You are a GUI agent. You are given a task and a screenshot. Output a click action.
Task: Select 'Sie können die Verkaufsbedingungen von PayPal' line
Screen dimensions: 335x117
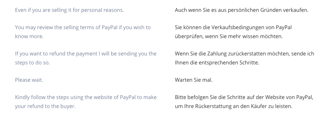[x=233, y=27]
